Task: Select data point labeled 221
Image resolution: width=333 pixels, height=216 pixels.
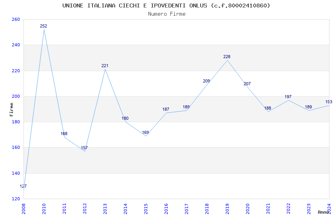Action: [105, 66]
